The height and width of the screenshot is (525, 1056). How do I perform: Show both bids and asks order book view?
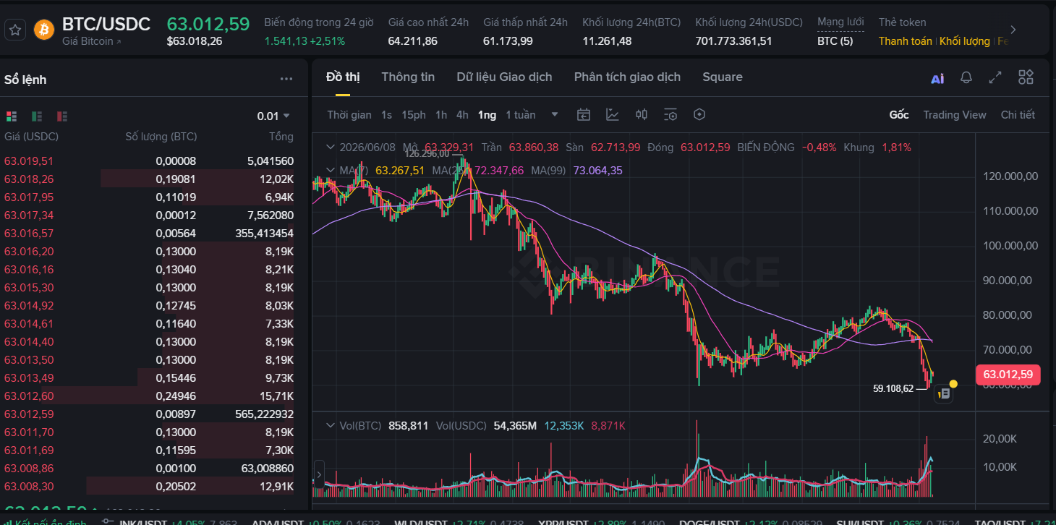[x=11, y=116]
